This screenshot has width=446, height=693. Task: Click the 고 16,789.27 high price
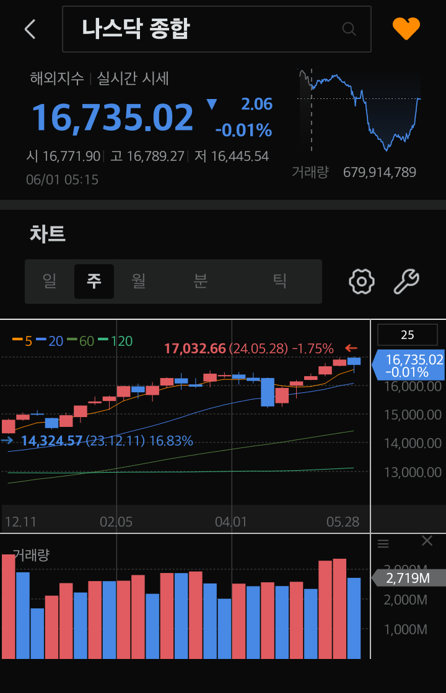[147, 157]
